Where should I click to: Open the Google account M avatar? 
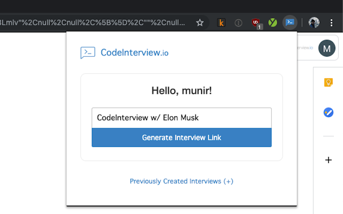point(327,48)
